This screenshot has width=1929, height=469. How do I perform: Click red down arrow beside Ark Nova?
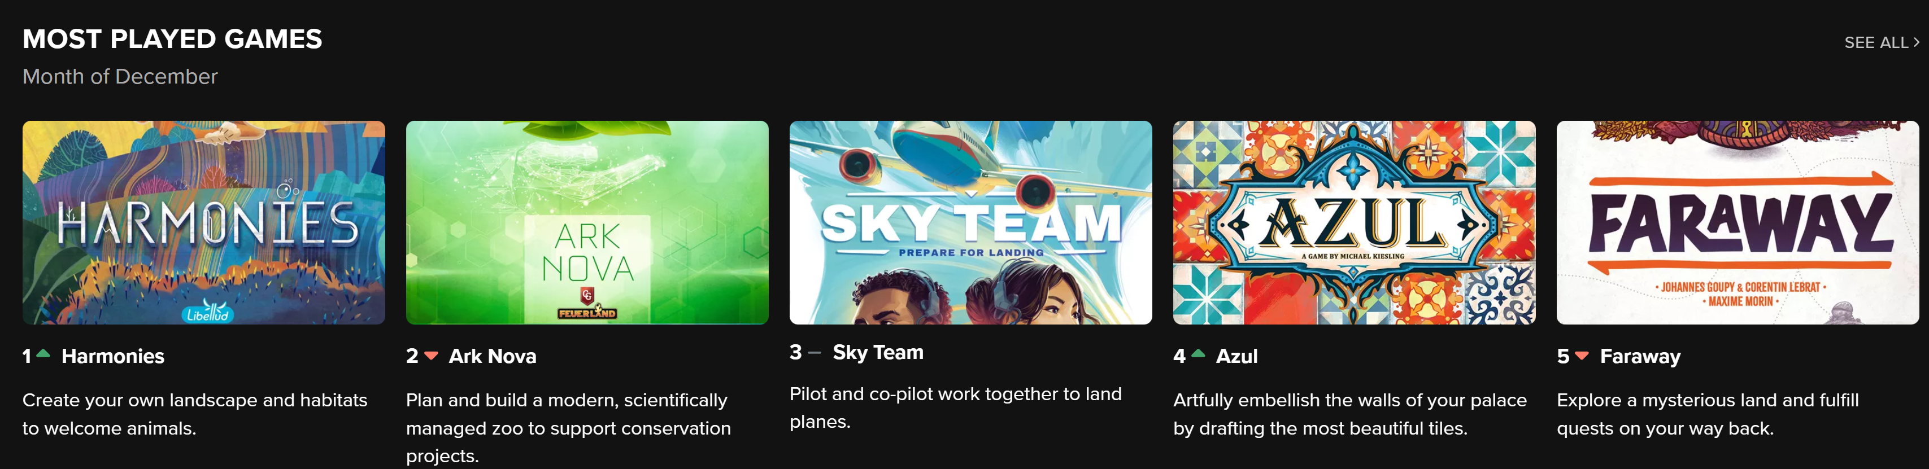click(x=432, y=356)
